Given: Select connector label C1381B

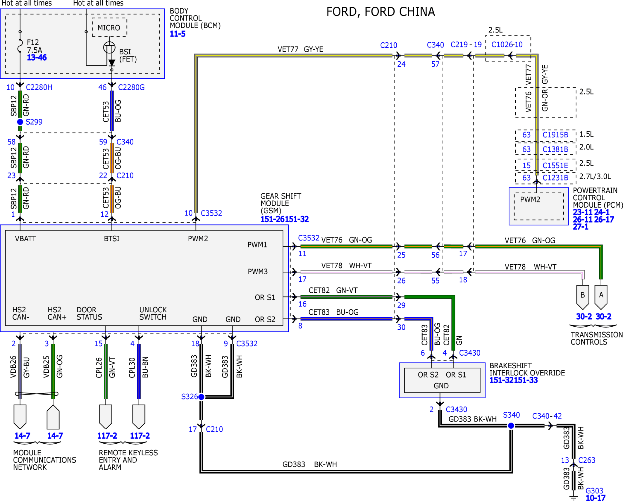Looking at the screenshot, I should click(555, 149).
